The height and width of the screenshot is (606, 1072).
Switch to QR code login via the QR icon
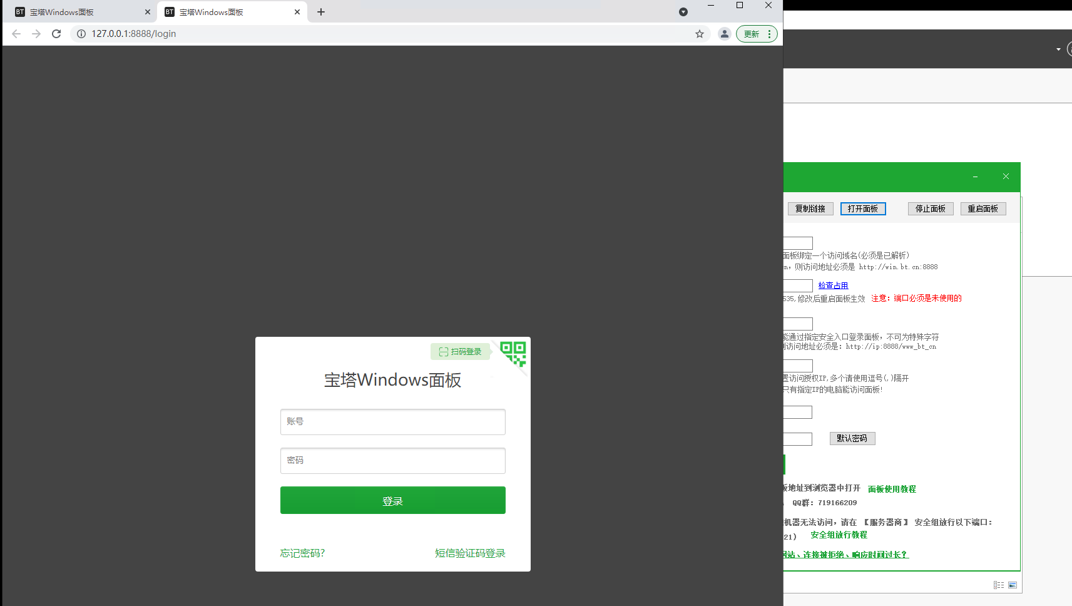tap(514, 354)
